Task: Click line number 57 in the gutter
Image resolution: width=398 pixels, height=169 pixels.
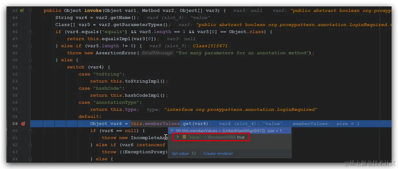Action: (15, 110)
